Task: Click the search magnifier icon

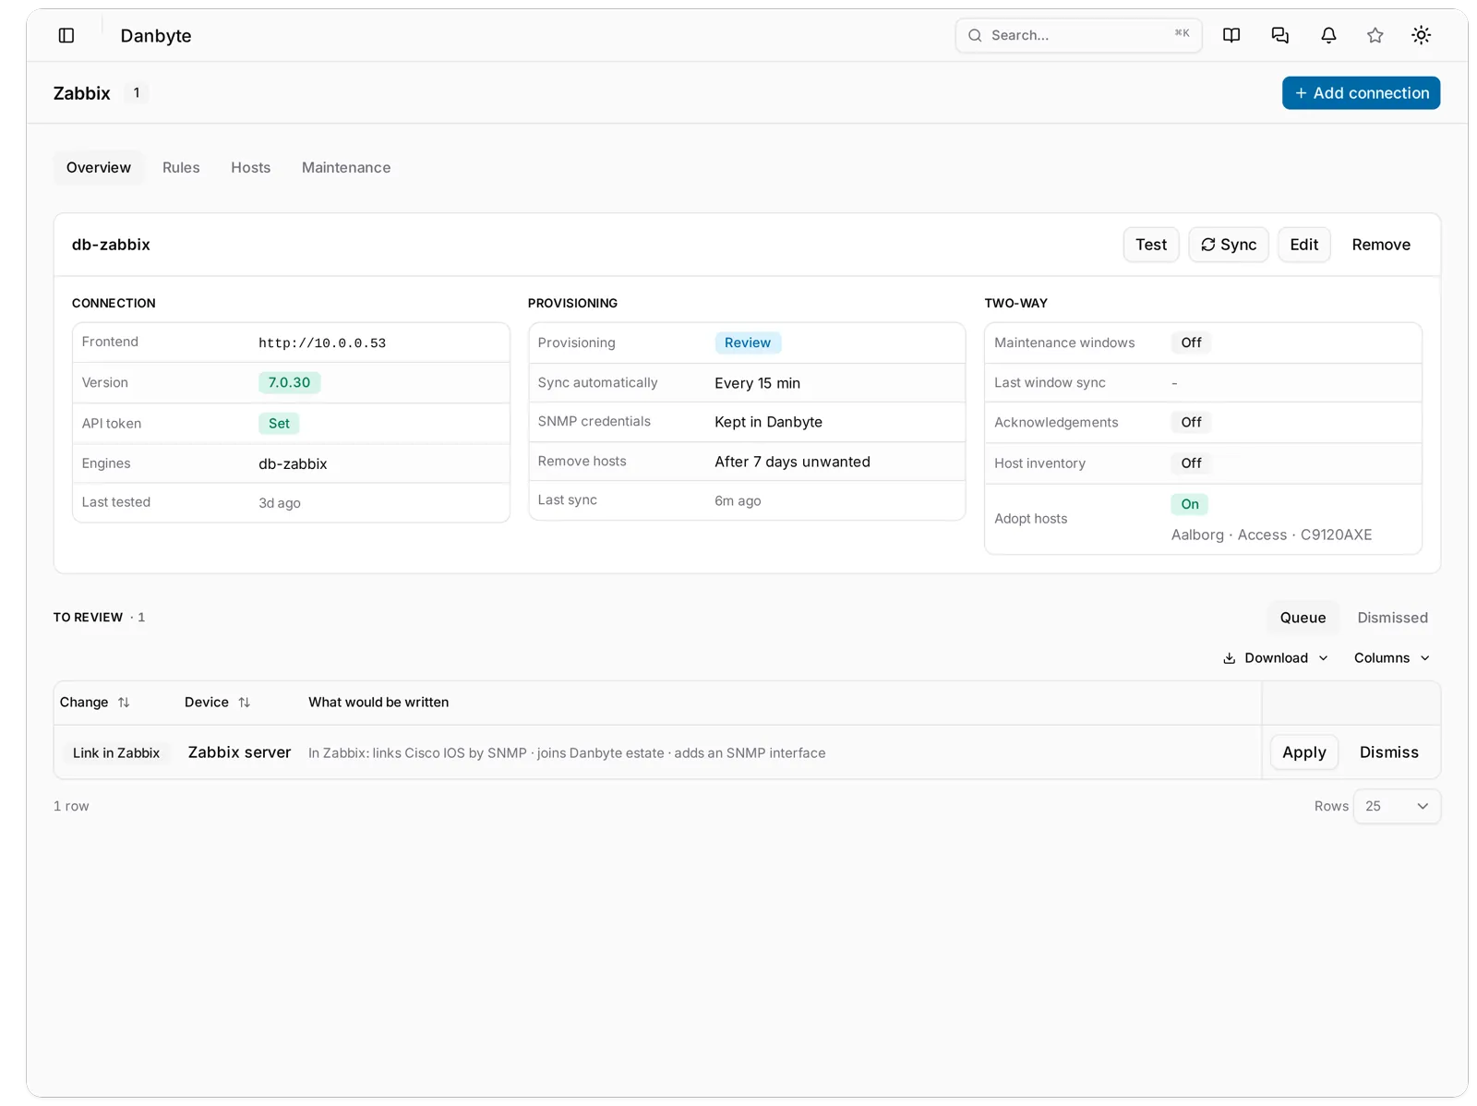Action: point(975,35)
